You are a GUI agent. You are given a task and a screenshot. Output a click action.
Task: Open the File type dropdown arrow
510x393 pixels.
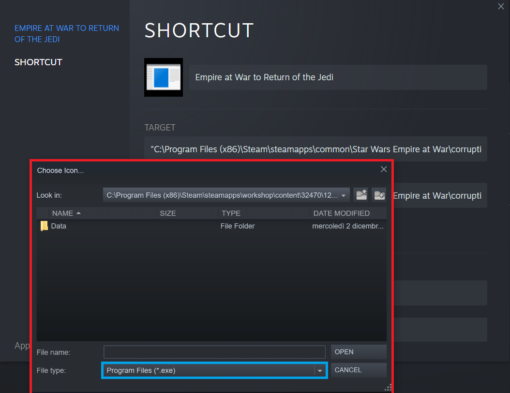tap(320, 371)
